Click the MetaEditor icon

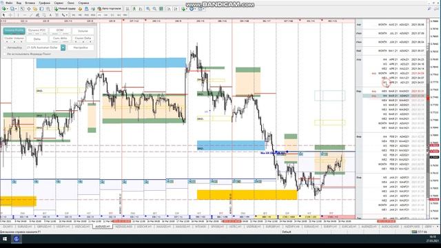(x=80, y=9)
